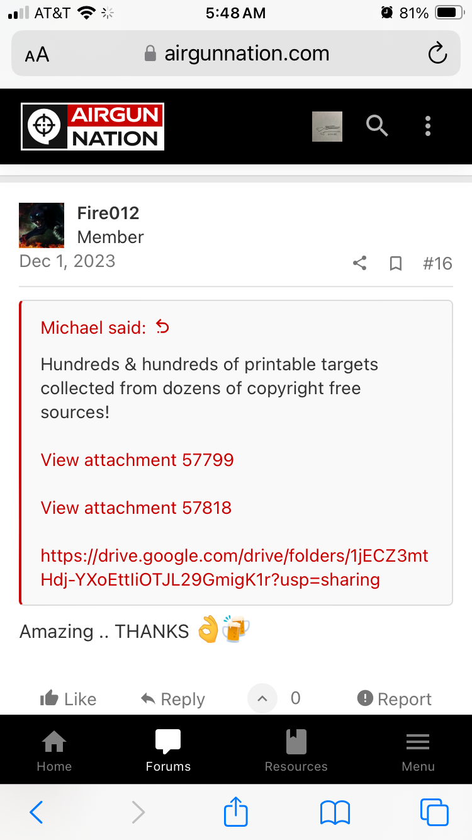The height and width of the screenshot is (840, 472).
Task: Like Fire012's post
Action: [x=68, y=699]
